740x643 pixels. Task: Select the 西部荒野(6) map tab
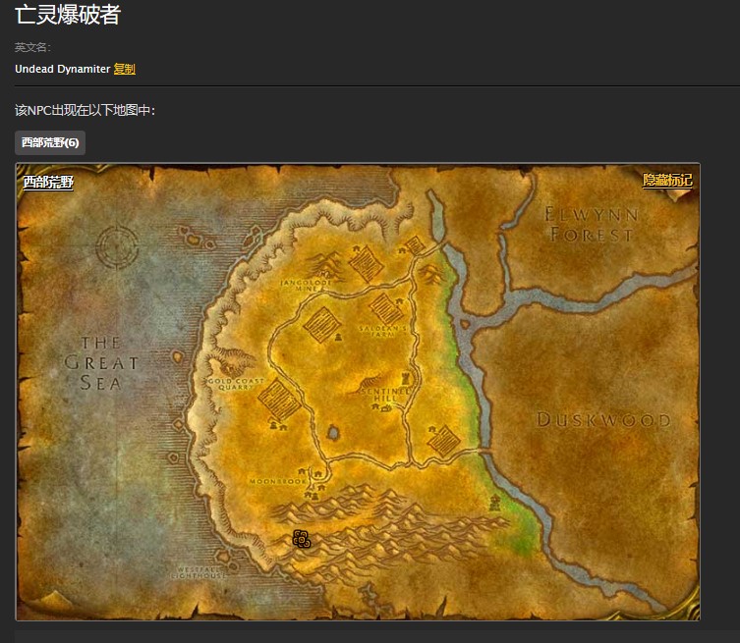(50, 142)
